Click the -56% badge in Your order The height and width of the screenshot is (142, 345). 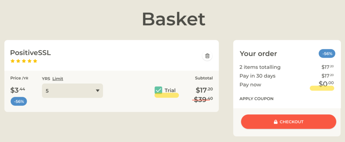click(x=327, y=54)
